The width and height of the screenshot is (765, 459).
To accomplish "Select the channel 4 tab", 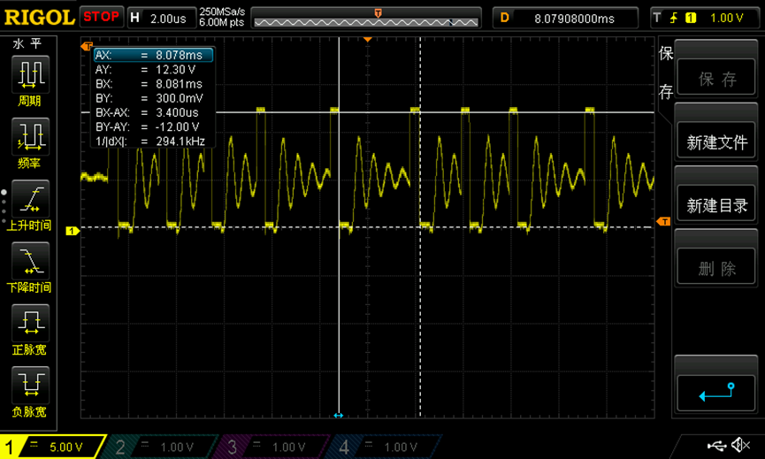I will click(382, 447).
